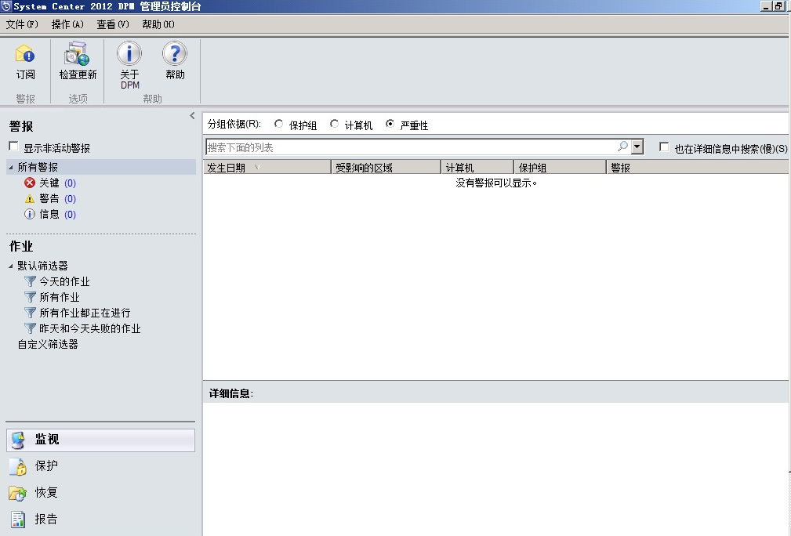
Task: Click the 警报 column header
Action: pos(698,168)
